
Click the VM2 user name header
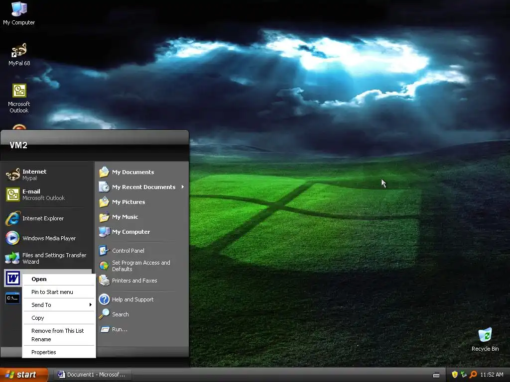pyautogui.click(x=18, y=145)
